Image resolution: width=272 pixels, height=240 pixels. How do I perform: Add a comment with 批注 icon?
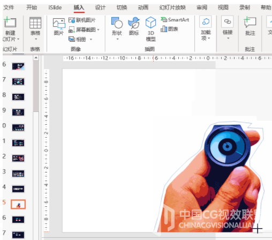250,22
